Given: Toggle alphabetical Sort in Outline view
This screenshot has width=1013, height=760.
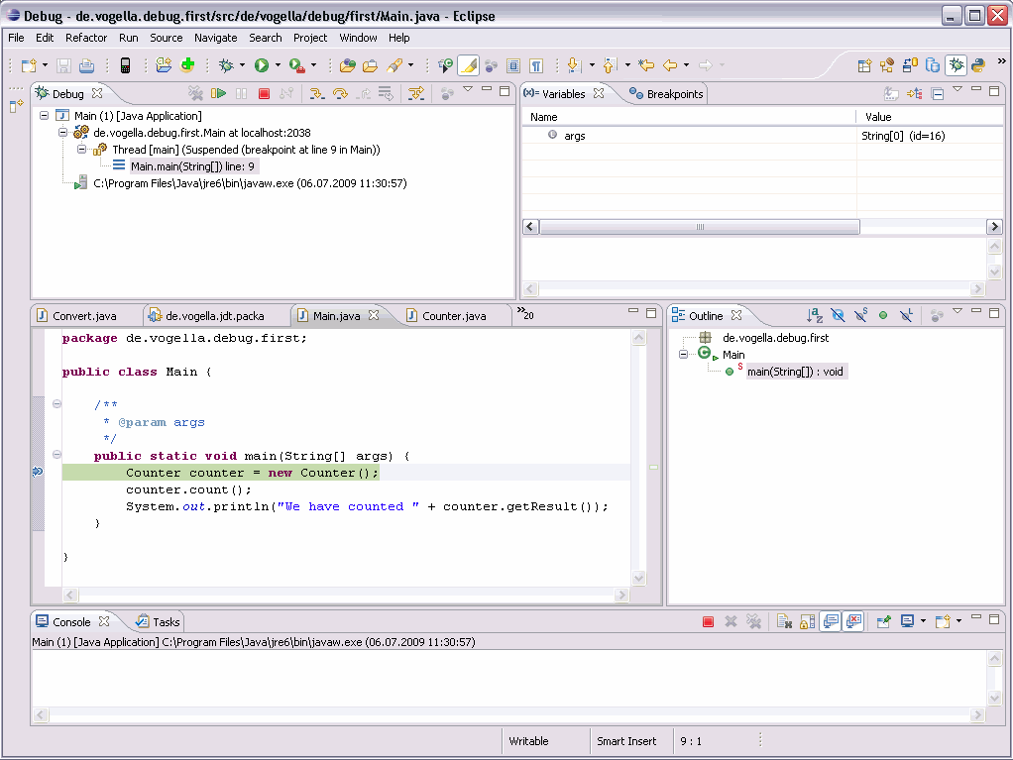Looking at the screenshot, I should pos(815,315).
